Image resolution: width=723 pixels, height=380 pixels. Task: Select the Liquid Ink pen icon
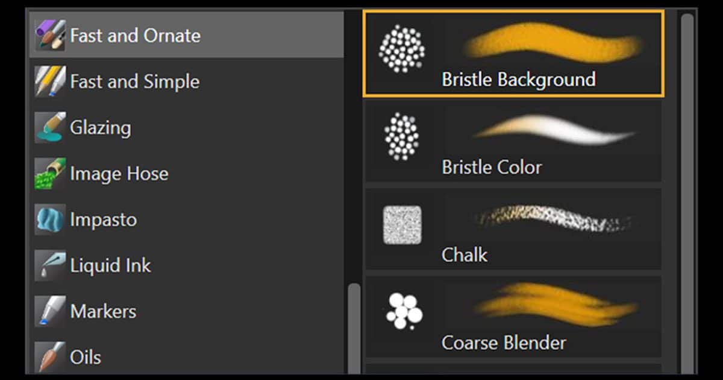[51, 265]
